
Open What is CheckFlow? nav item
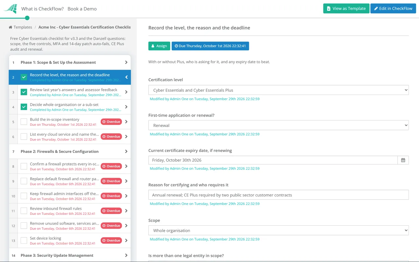[43, 9]
